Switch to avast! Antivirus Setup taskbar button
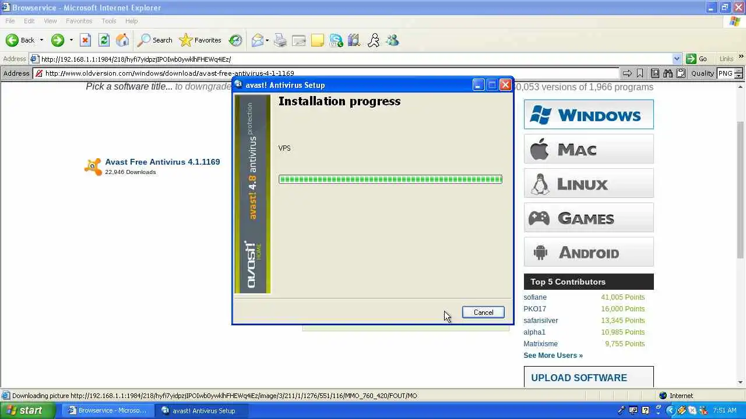Viewport: 746px width, 419px height. click(203, 410)
